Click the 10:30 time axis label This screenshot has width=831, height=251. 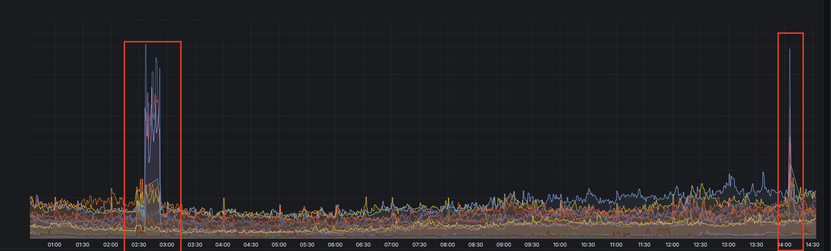point(588,245)
